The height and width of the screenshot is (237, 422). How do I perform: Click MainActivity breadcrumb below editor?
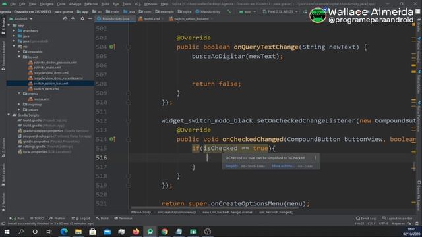tap(141, 212)
